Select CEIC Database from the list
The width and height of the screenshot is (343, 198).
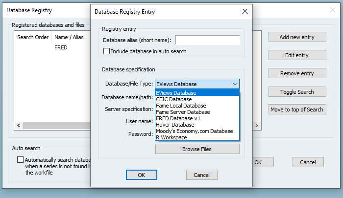[x=174, y=99]
